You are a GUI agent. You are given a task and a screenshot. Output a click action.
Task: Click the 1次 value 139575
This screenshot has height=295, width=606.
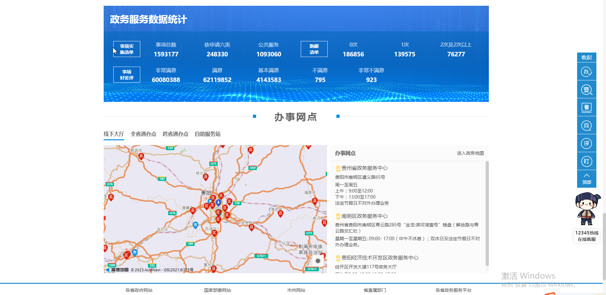[405, 54]
